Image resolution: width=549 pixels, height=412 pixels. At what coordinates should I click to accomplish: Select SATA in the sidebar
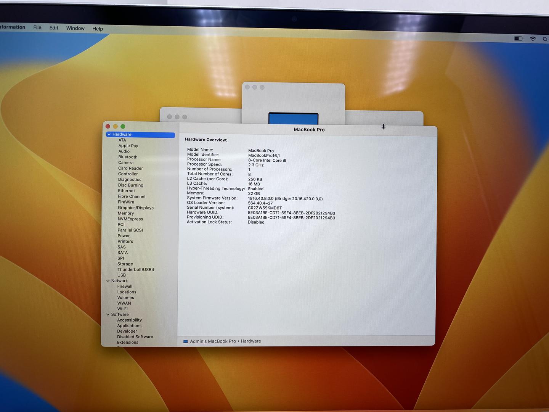123,253
